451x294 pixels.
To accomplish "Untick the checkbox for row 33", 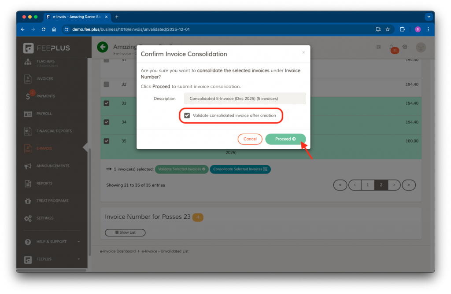I will 107,103.
